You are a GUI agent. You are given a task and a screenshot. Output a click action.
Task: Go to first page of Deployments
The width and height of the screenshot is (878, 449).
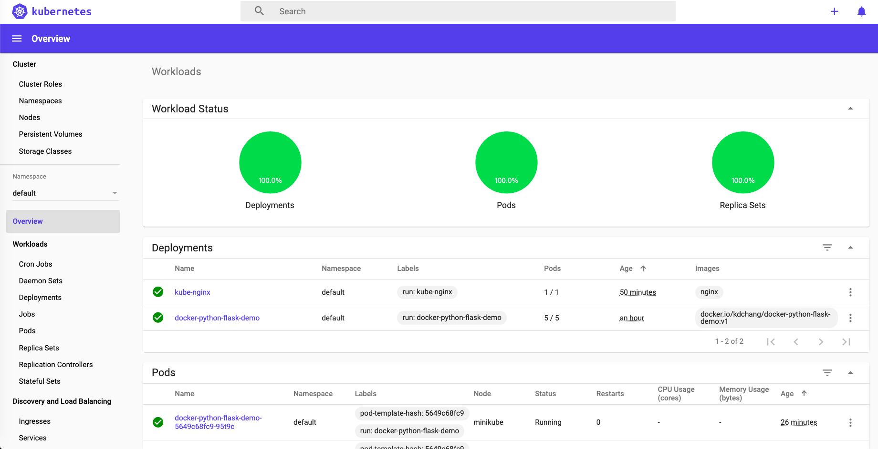(x=771, y=342)
